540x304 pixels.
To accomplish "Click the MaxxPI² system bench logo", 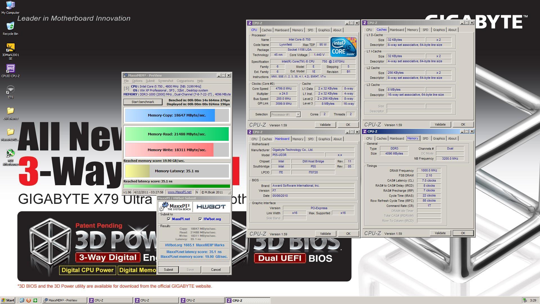I will (175, 207).
